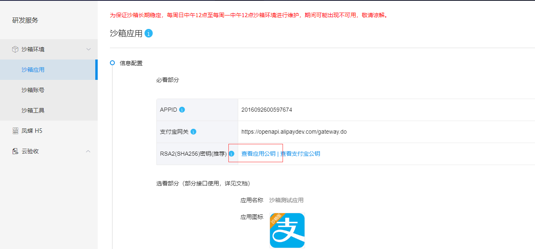Click the info icon next to 支付宝网关

pos(193,132)
